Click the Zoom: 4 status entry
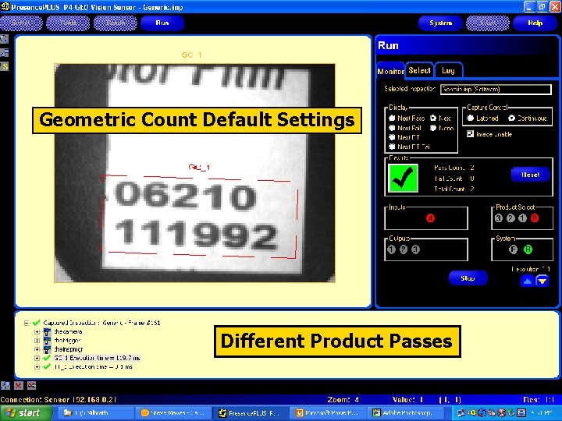562x421 pixels. click(343, 399)
